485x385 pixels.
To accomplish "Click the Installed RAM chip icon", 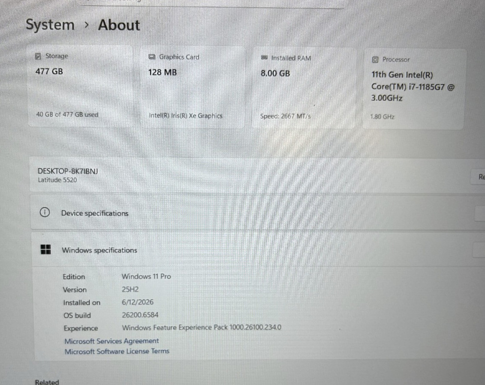I will click(x=264, y=57).
